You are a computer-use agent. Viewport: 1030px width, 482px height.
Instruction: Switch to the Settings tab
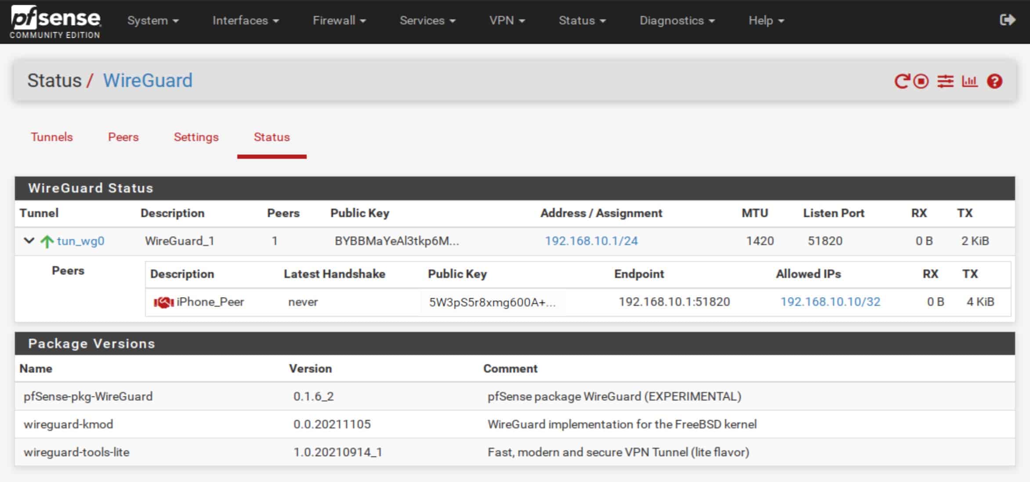tap(196, 137)
